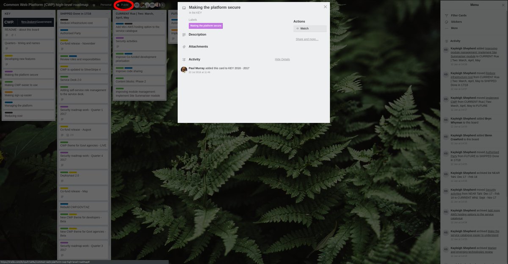The height and width of the screenshot is (264, 508).
Task: Click the Attachments paperclip icon in the card
Action: [x=184, y=46]
